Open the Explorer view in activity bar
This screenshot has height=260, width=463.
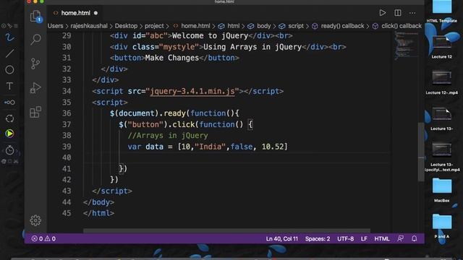(x=35, y=16)
